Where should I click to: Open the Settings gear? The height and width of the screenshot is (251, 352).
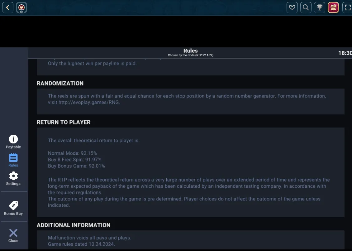tap(13, 179)
